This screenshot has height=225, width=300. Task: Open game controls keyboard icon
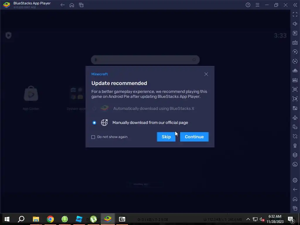pos(295,42)
